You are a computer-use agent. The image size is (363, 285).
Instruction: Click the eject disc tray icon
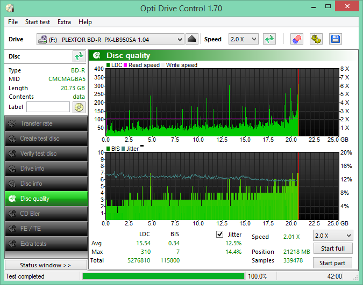click(192, 39)
